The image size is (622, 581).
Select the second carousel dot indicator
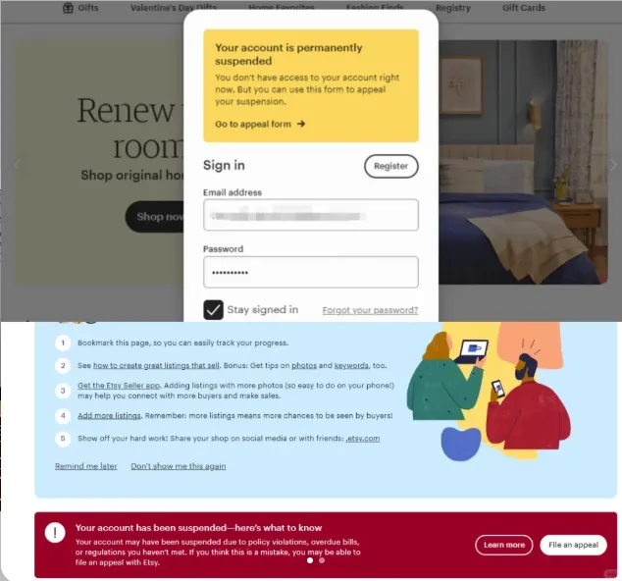[x=322, y=560]
